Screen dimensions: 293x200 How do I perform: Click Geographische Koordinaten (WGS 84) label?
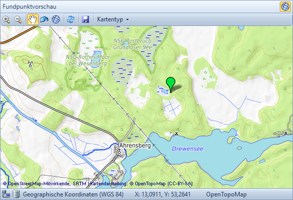(73, 194)
